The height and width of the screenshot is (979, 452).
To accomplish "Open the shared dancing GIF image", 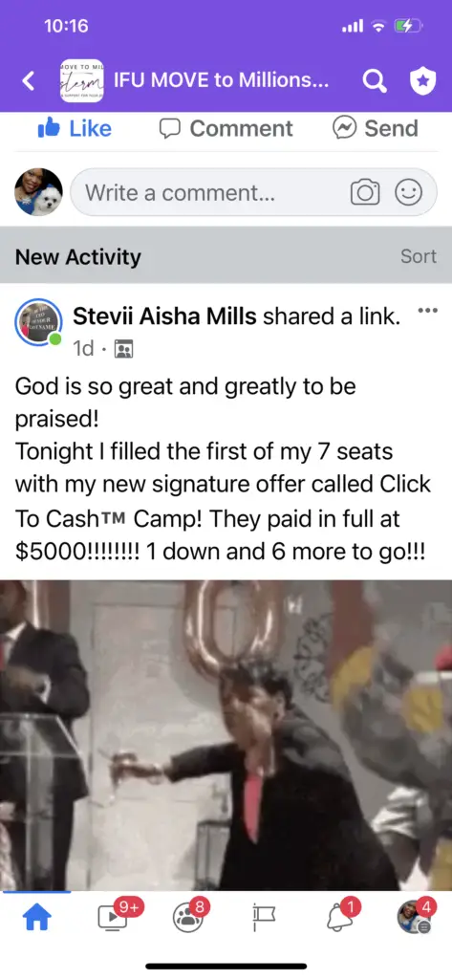I will click(226, 735).
